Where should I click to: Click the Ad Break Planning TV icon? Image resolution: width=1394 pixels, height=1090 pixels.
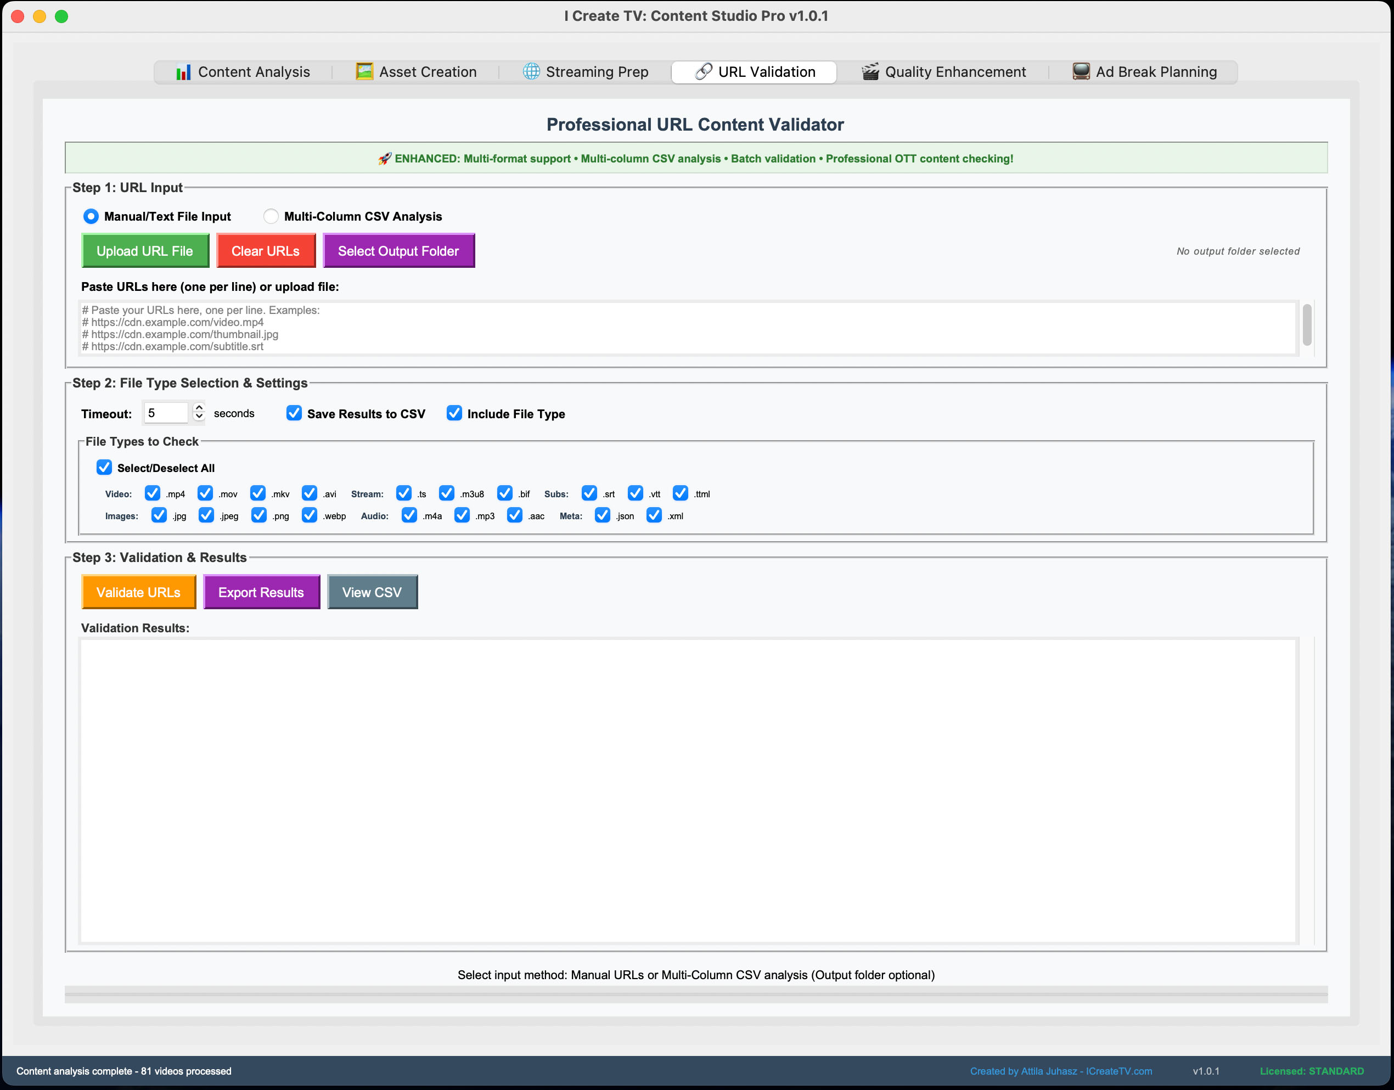click(1081, 71)
